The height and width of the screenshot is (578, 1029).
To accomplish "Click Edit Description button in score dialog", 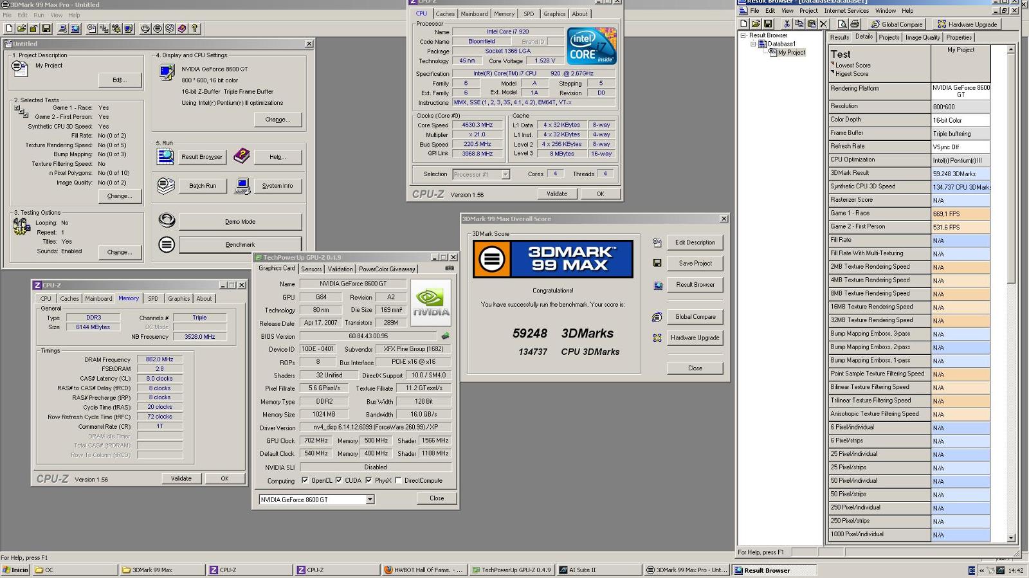I will click(x=695, y=242).
